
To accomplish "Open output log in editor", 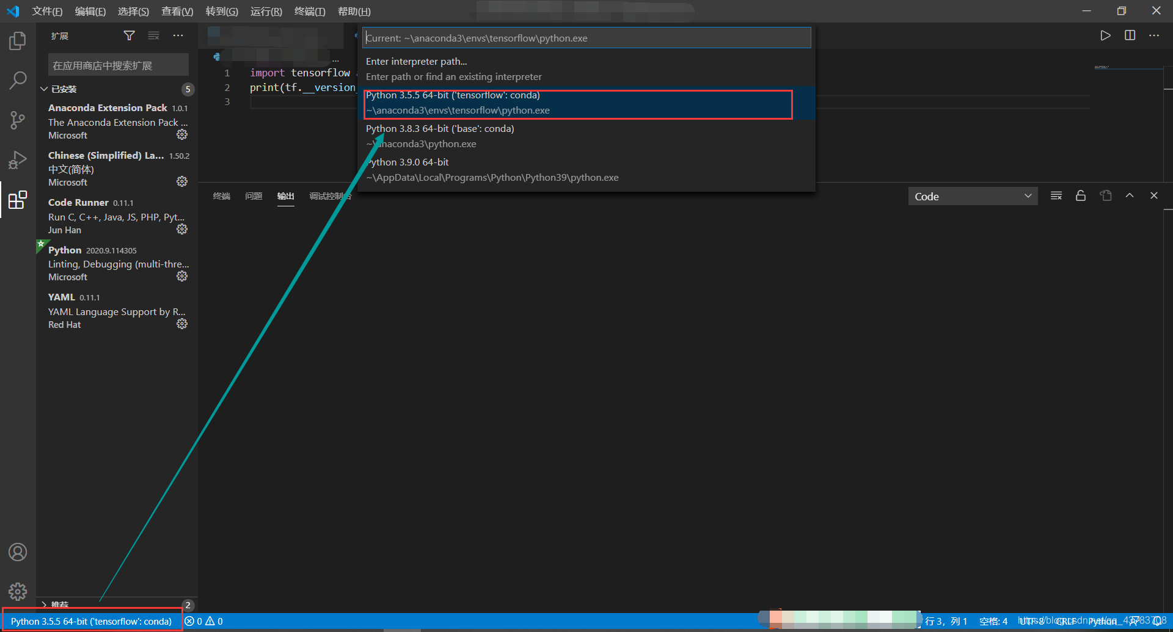I will click(x=1105, y=195).
